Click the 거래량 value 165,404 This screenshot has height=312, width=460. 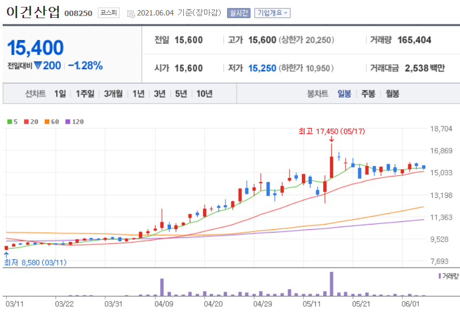[x=414, y=40]
